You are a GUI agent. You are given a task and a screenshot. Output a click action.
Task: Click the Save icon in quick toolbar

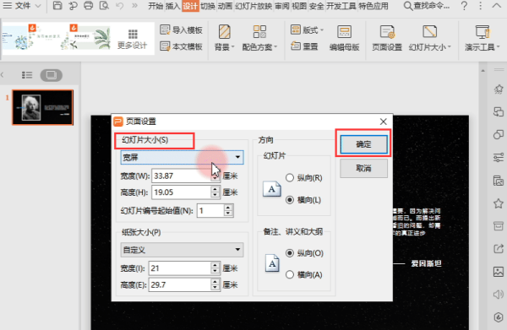pyautogui.click(x=57, y=6)
